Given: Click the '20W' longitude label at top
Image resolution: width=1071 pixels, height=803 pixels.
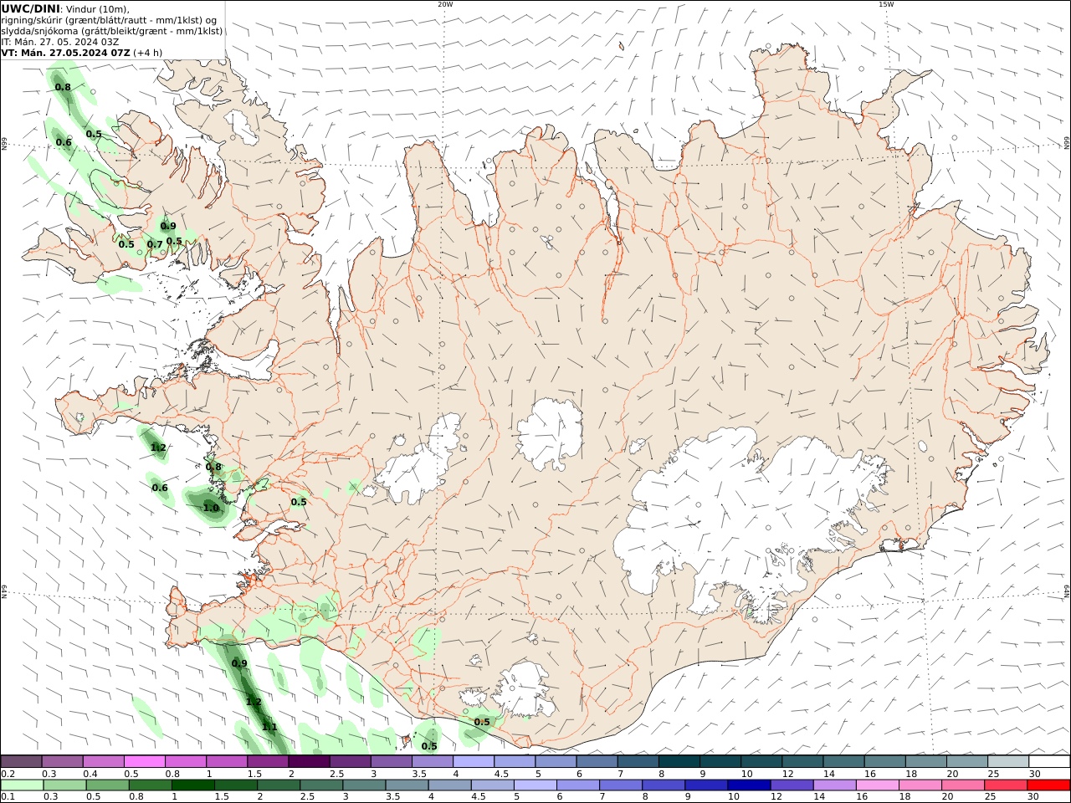Looking at the screenshot, I should tap(445, 4).
